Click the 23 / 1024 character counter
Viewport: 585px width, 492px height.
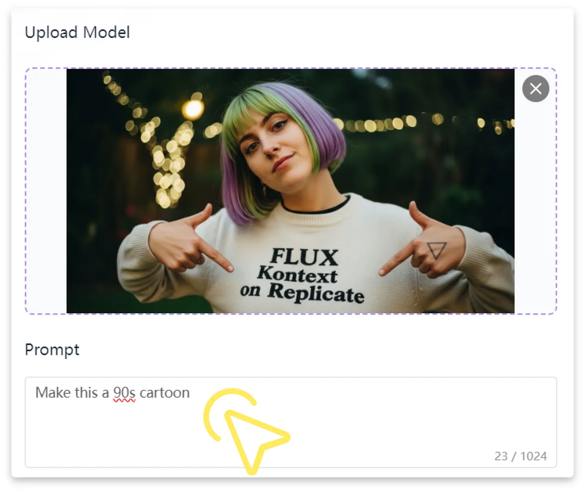click(x=520, y=456)
